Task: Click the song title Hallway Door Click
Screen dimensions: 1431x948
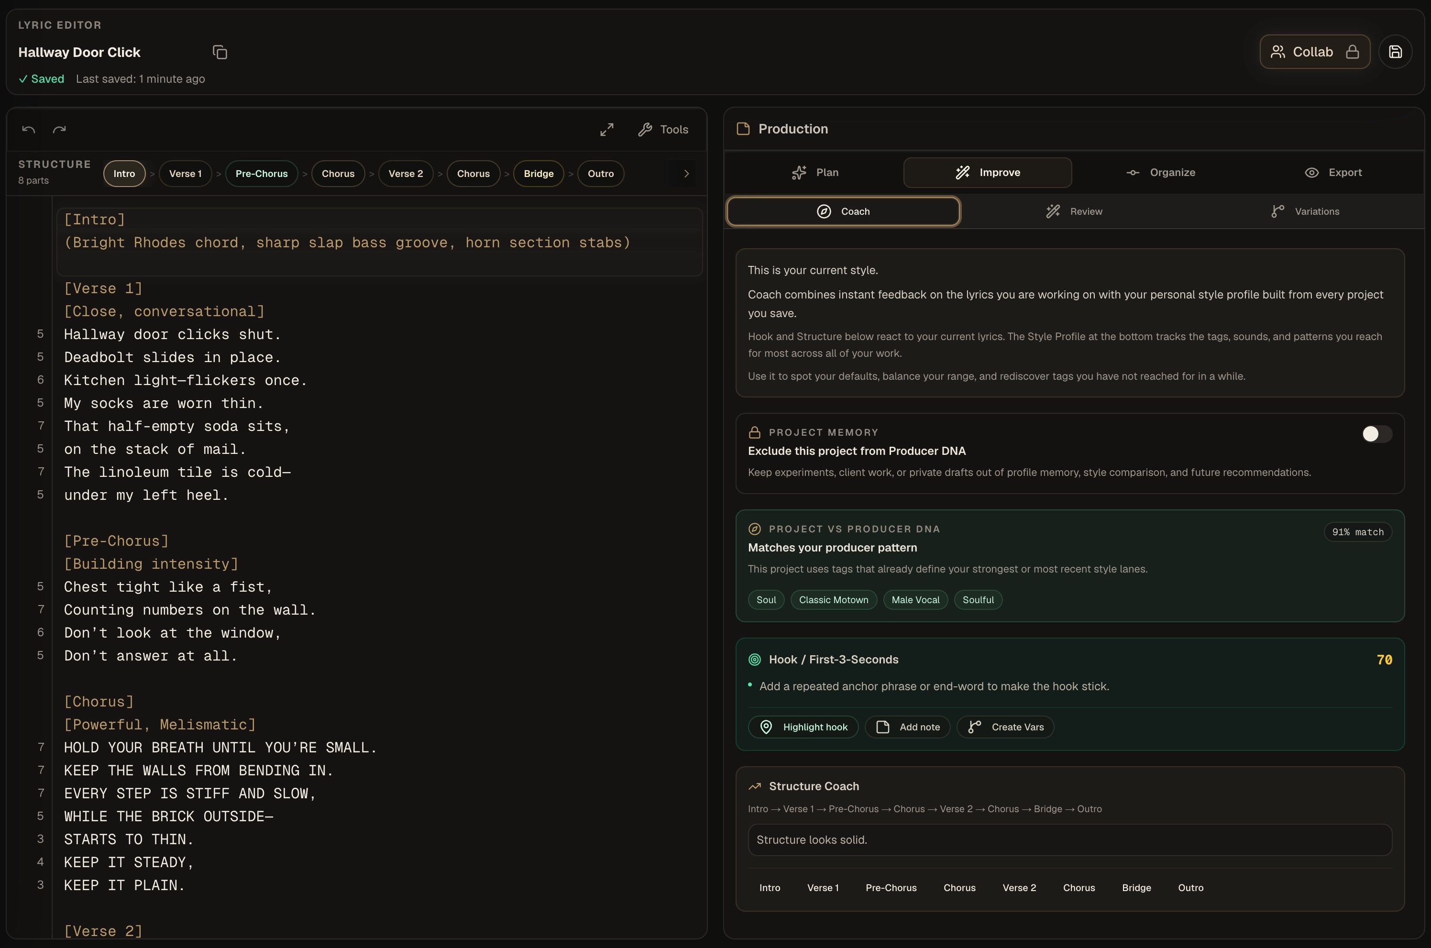Action: tap(79, 53)
